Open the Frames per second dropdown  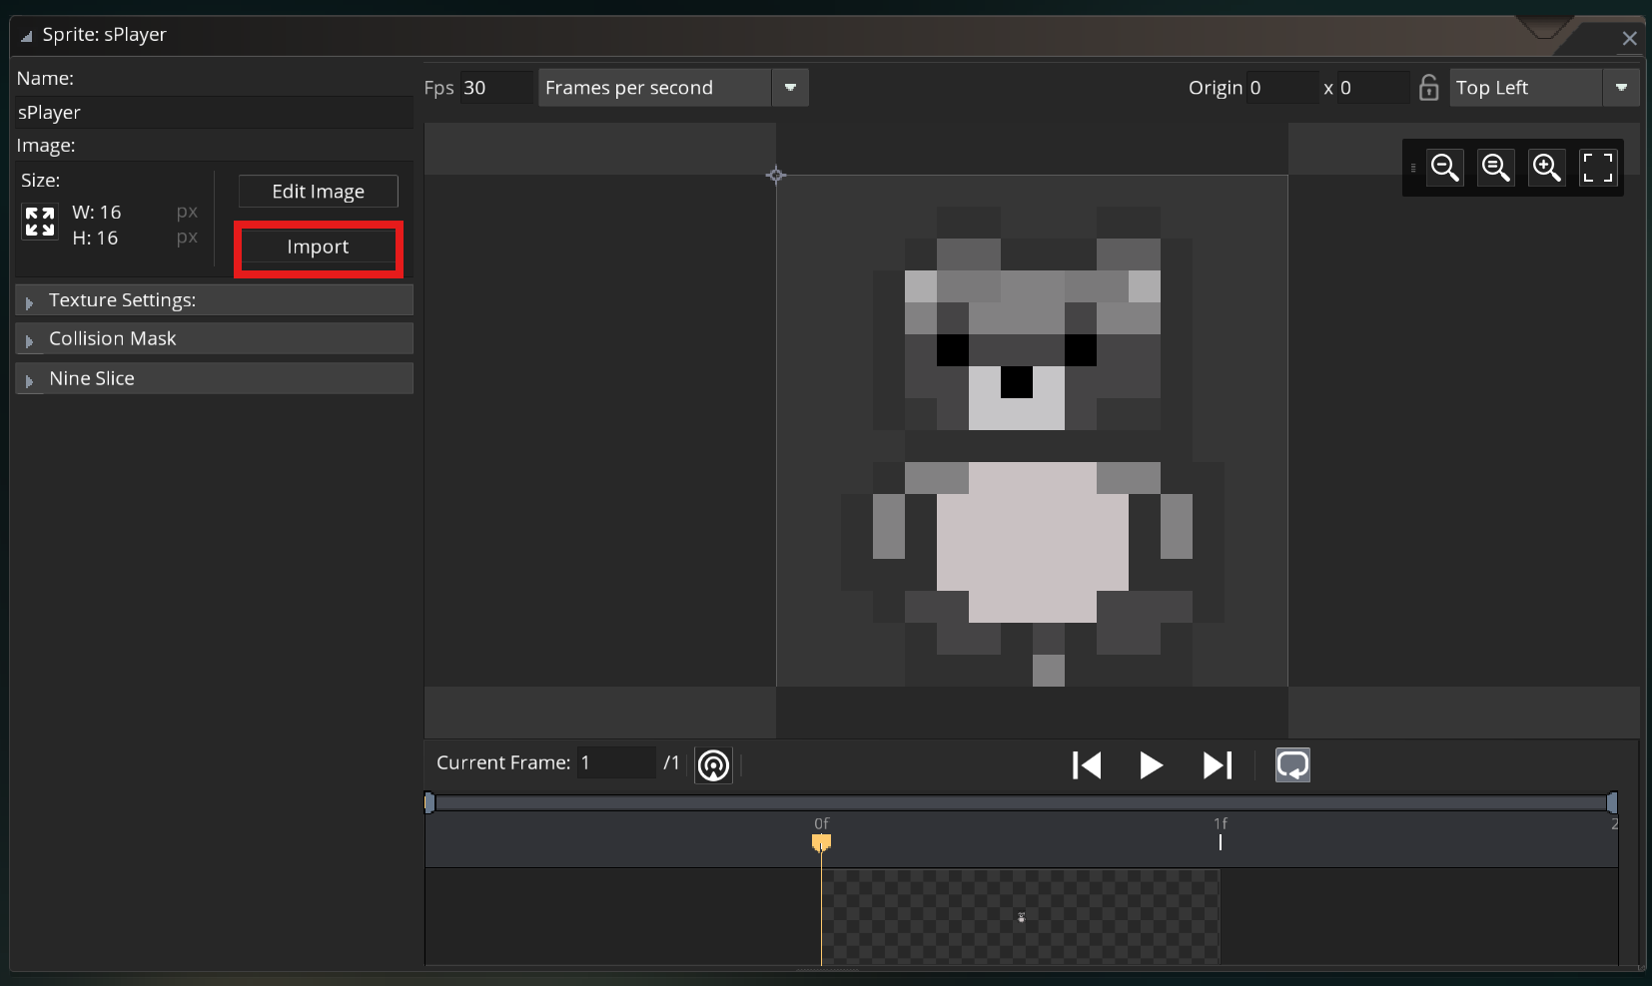click(x=790, y=88)
